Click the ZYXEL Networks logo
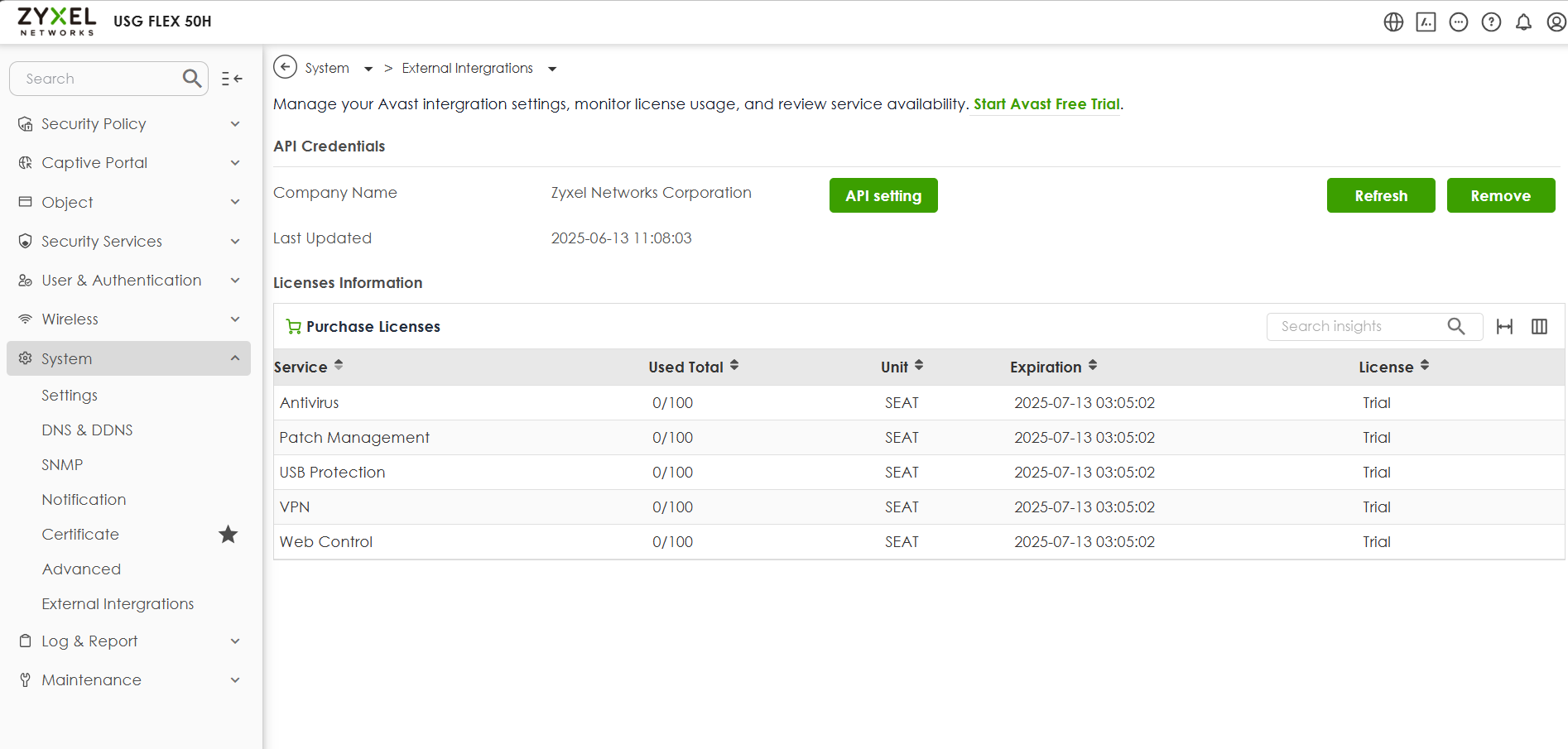1568x749 pixels. [57, 22]
